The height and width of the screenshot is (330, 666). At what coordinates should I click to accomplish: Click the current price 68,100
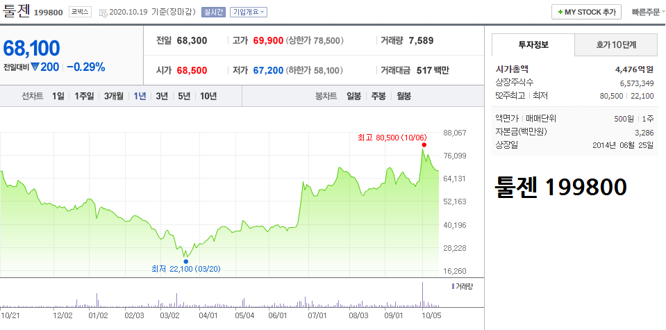tap(31, 49)
